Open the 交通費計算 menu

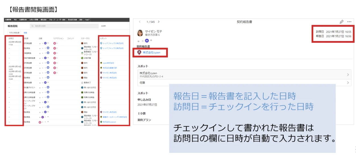tap(23, 20)
